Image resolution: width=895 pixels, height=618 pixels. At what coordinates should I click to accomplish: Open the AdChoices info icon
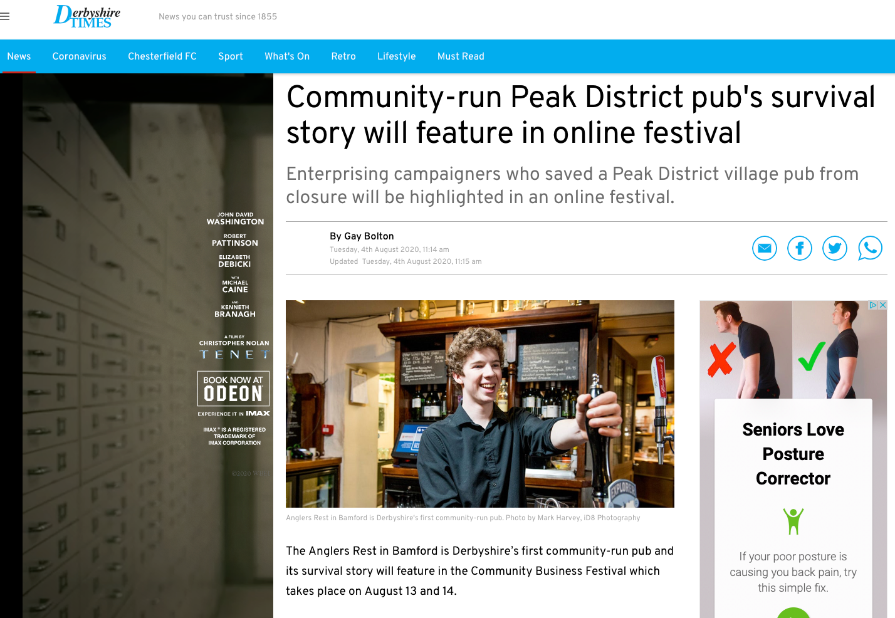872,305
